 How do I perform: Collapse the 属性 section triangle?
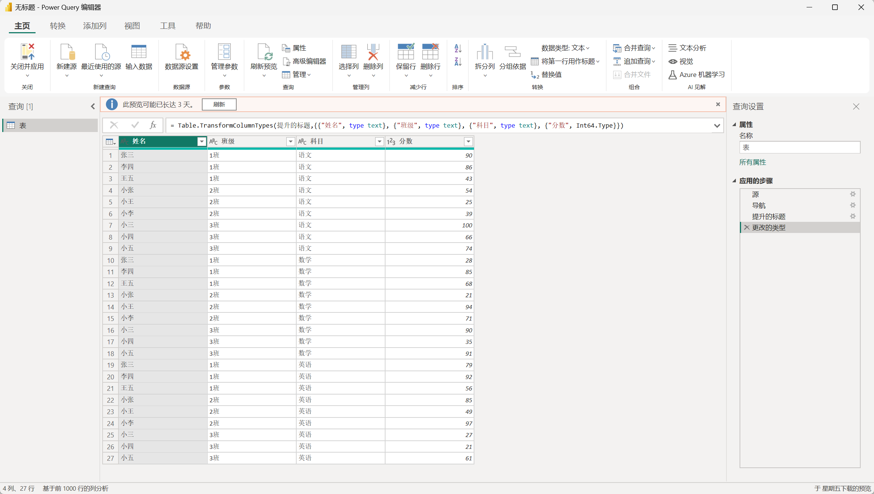click(x=734, y=125)
